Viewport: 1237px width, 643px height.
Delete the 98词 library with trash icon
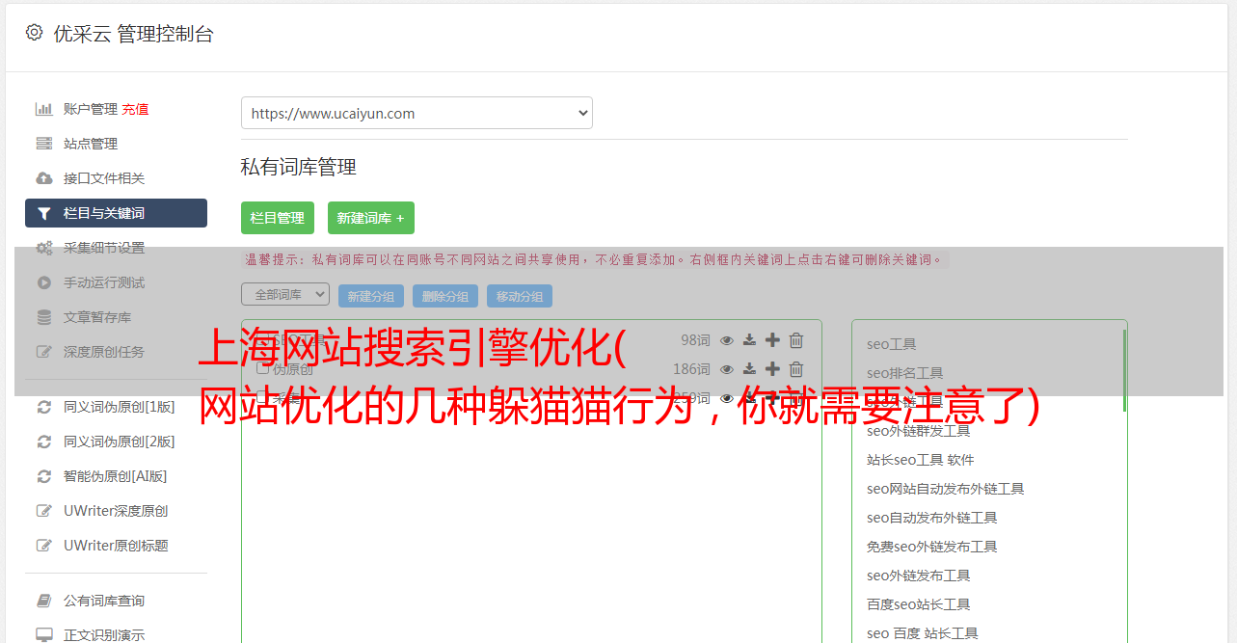(796, 339)
